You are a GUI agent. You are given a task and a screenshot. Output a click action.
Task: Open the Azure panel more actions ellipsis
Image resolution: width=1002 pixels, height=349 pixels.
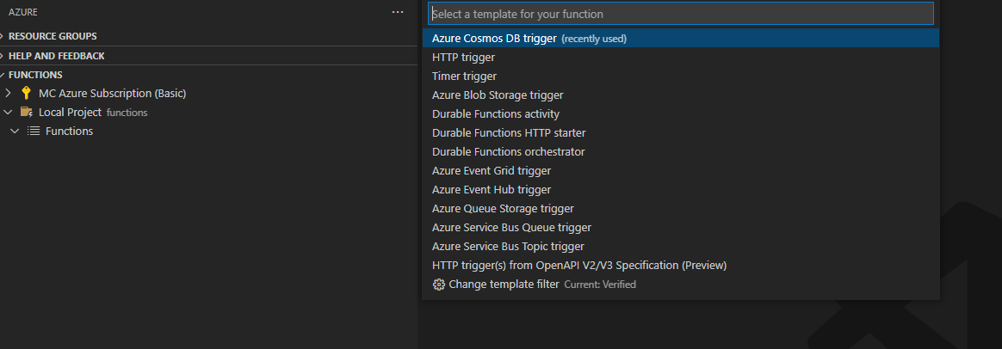tap(397, 13)
